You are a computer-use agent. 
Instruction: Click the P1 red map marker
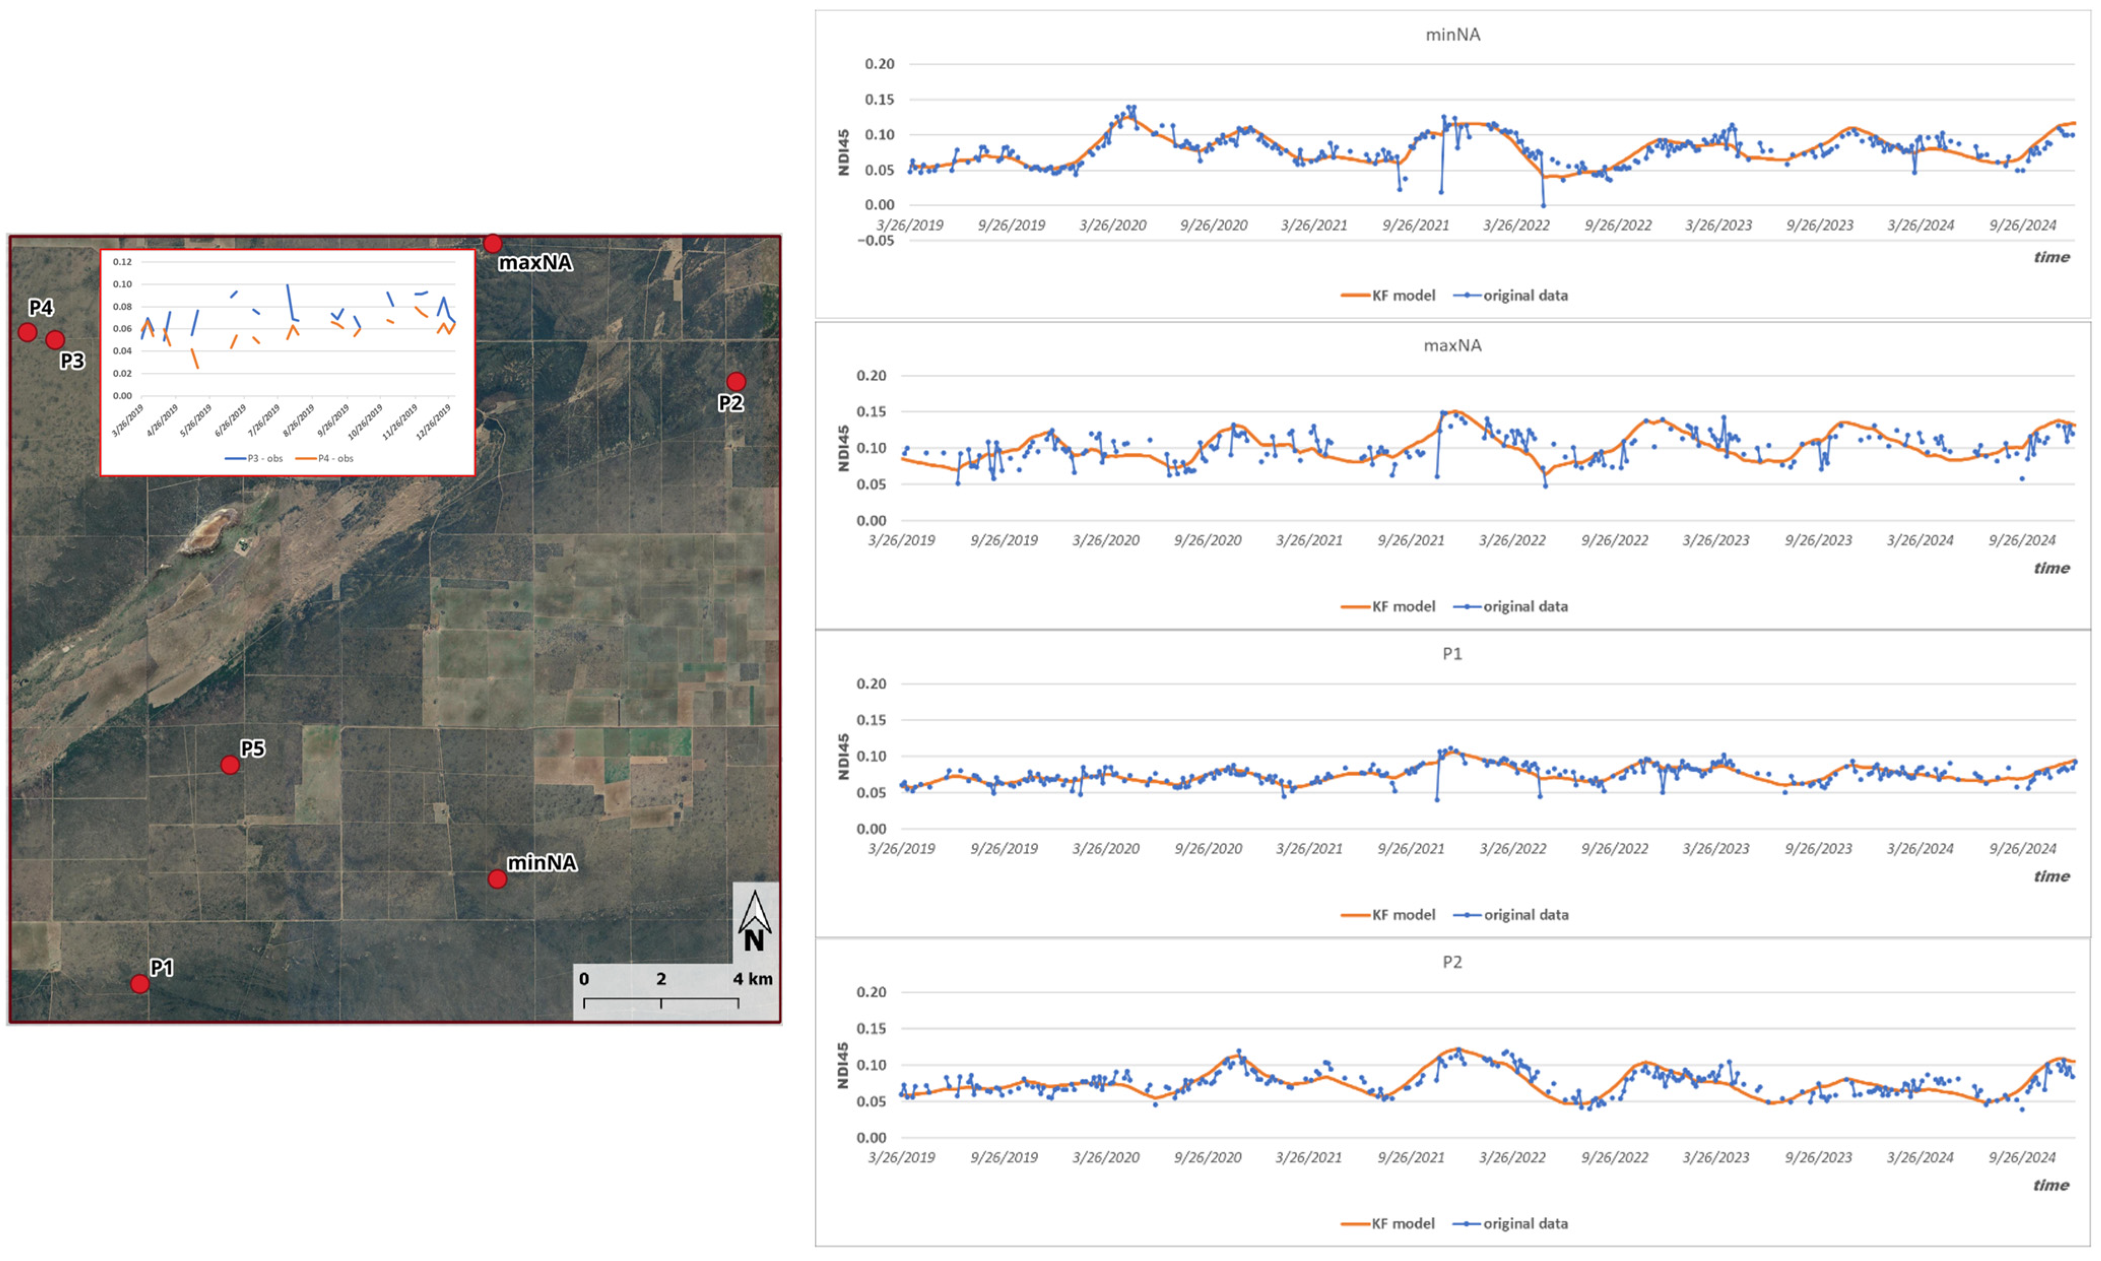140,983
